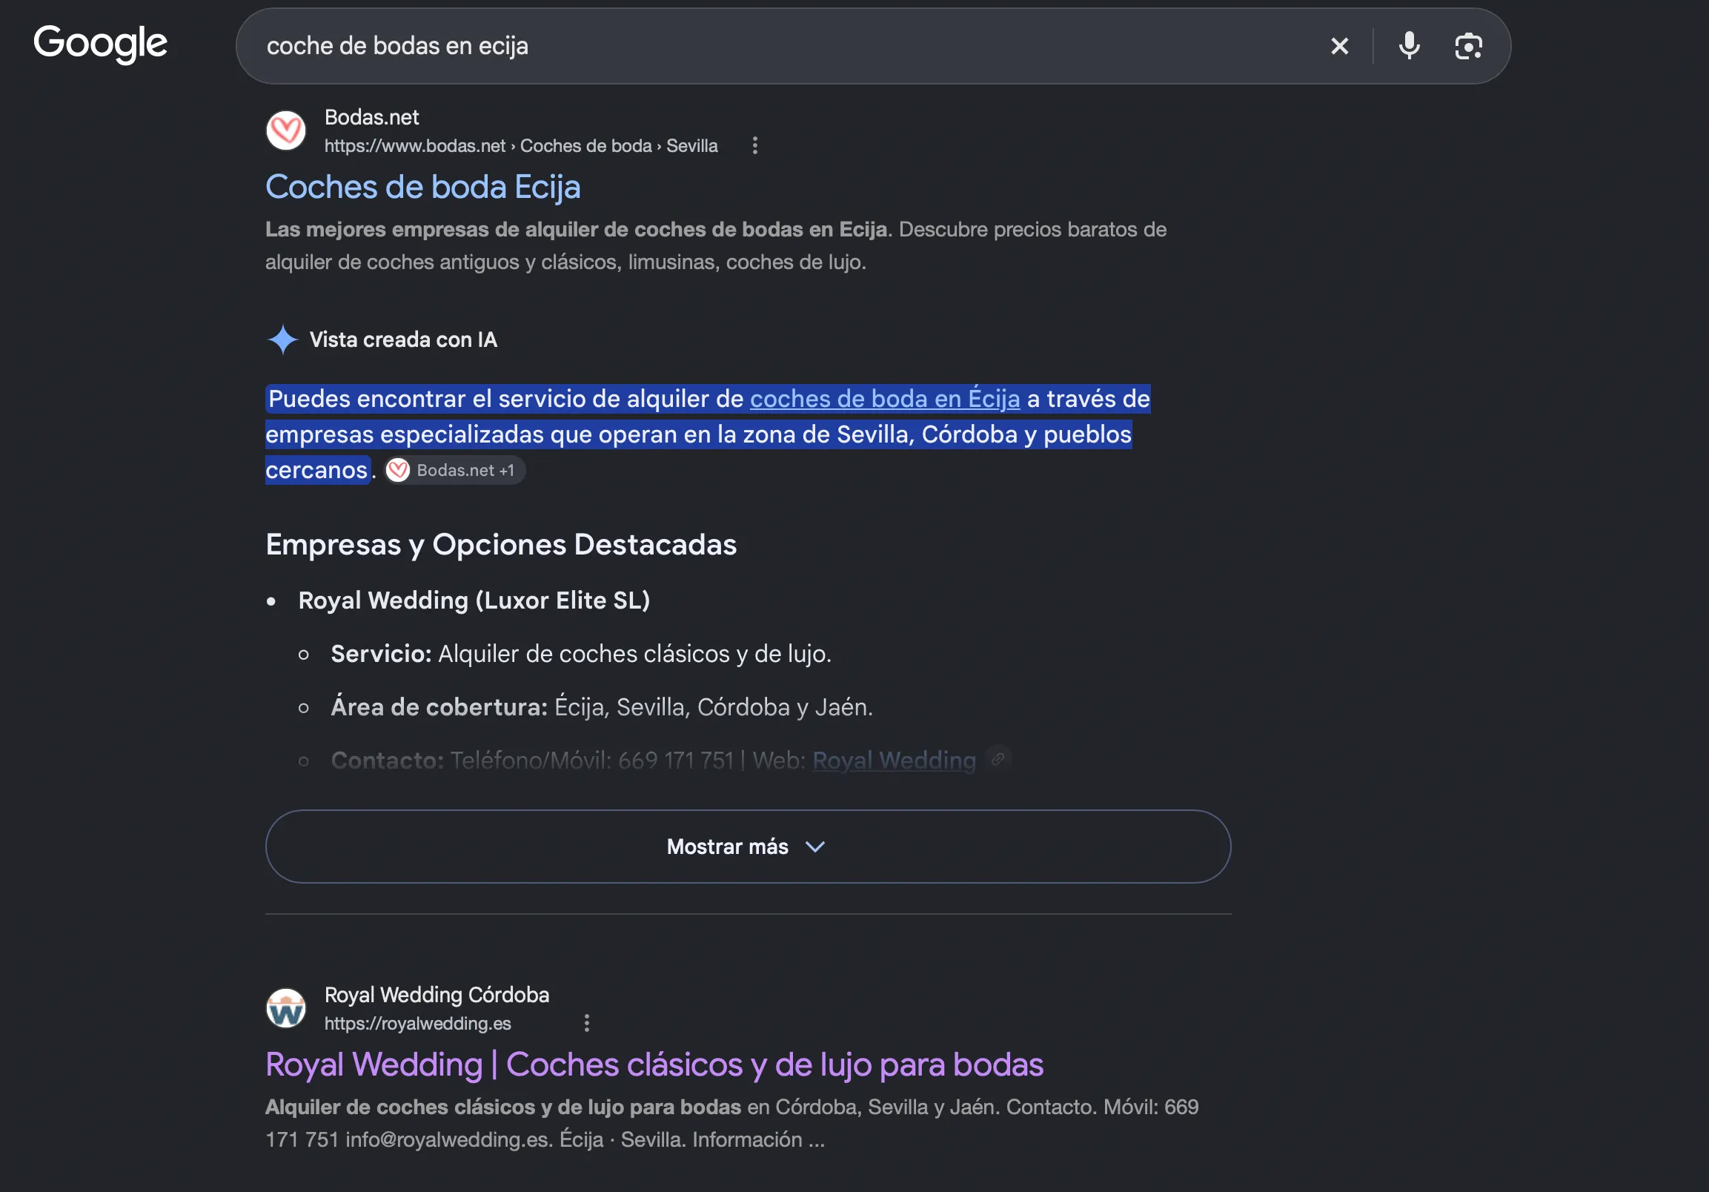Clear the search query with the X icon

tap(1339, 46)
